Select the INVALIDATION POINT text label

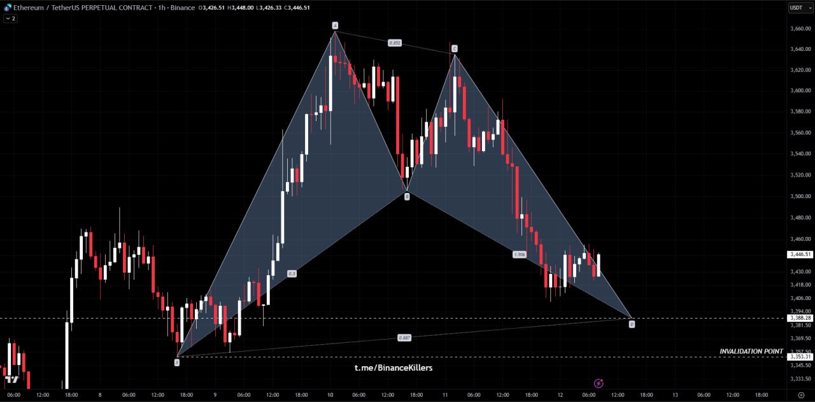(751, 351)
